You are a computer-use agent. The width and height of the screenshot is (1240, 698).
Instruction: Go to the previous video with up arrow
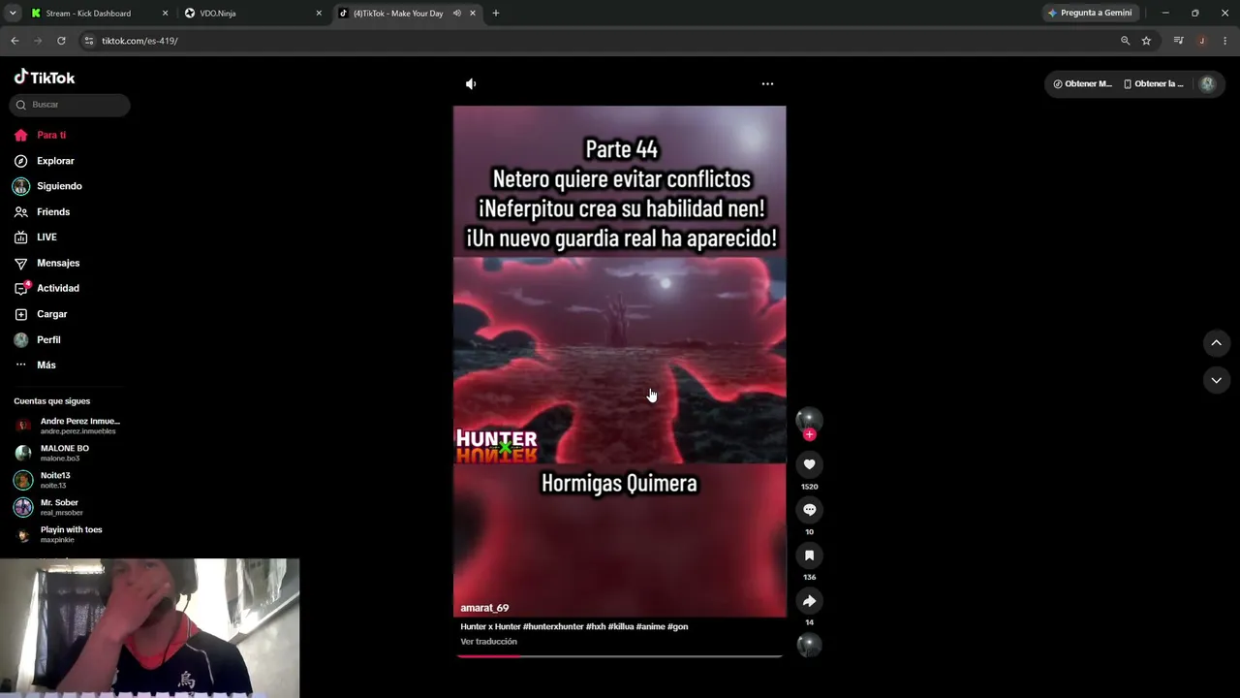click(x=1216, y=343)
